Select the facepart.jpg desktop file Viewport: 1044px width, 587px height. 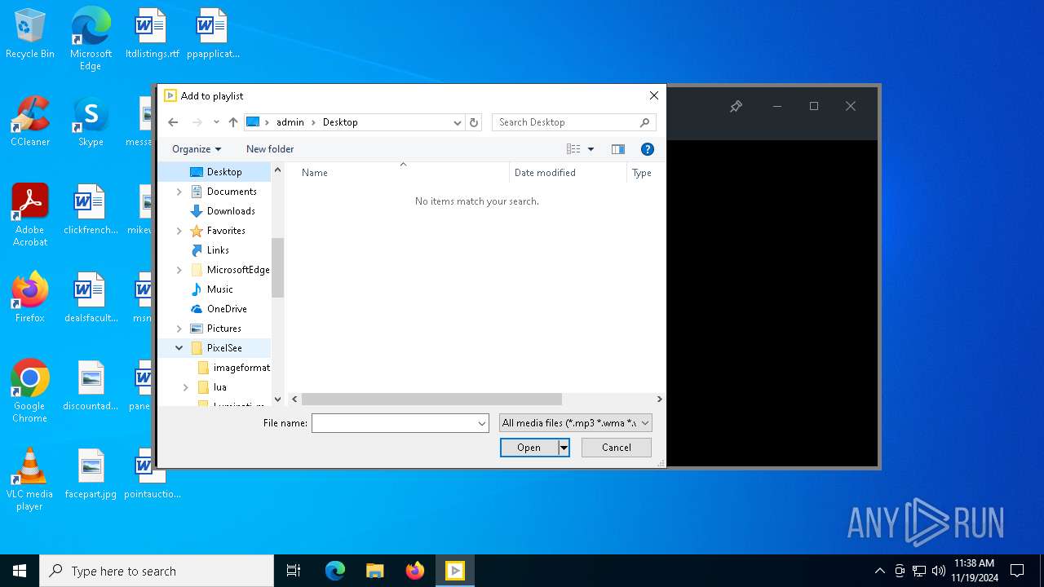tap(91, 473)
